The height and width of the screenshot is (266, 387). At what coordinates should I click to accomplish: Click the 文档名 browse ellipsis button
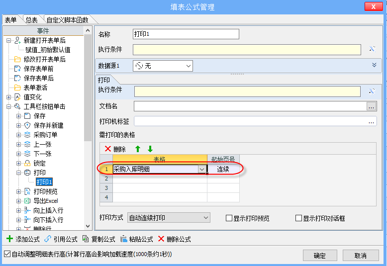coord(371,106)
